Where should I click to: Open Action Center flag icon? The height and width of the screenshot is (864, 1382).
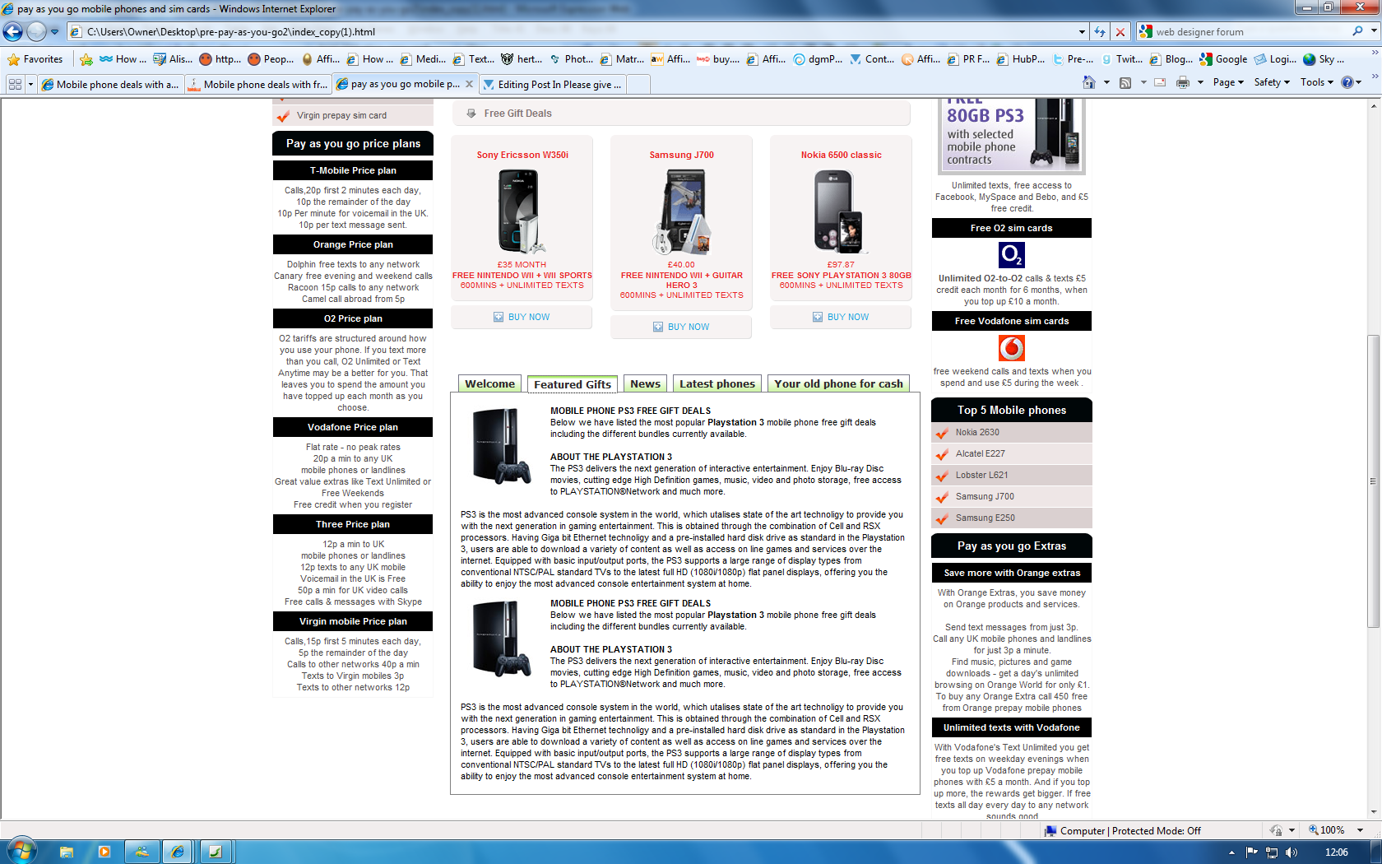1252,852
